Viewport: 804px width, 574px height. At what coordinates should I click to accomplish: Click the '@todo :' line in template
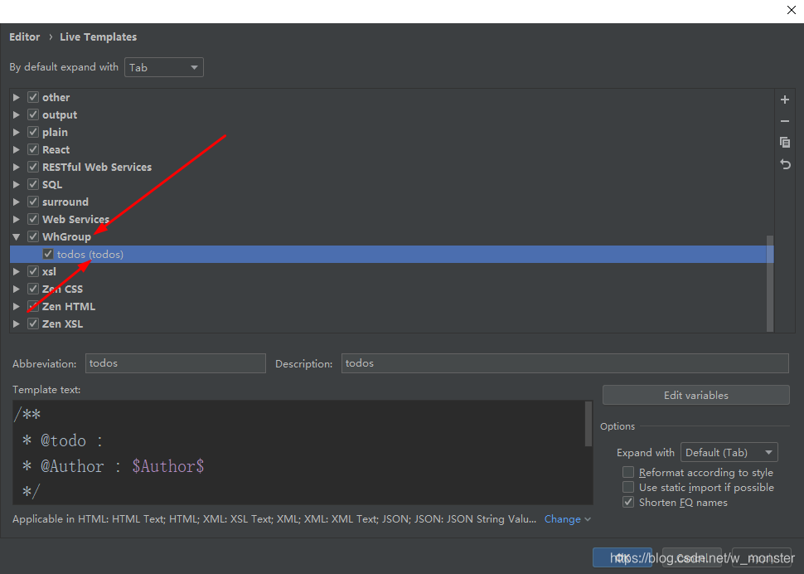(62, 440)
